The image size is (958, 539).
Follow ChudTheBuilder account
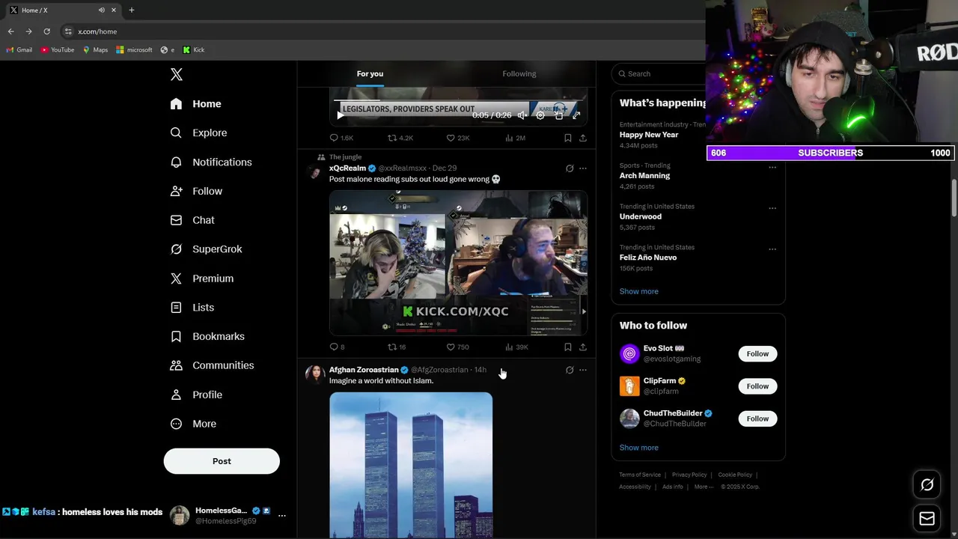click(x=757, y=418)
